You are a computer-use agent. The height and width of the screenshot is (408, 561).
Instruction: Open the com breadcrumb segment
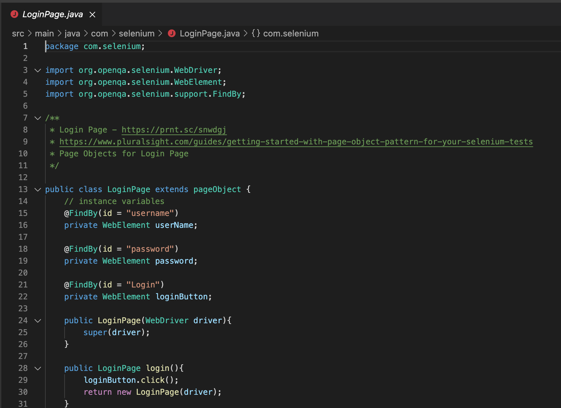click(99, 33)
